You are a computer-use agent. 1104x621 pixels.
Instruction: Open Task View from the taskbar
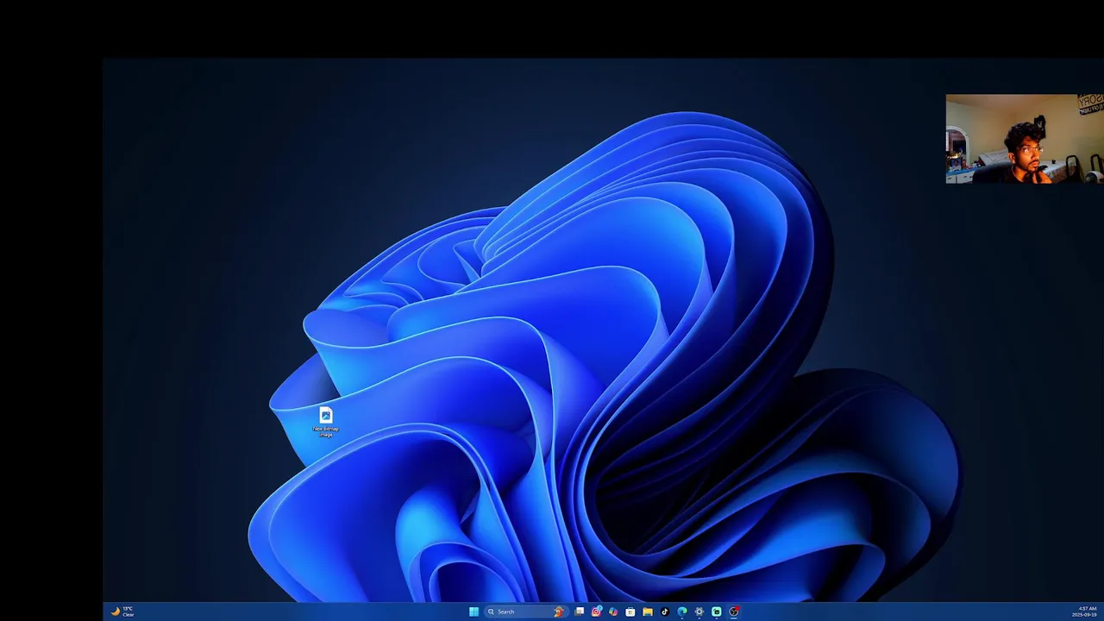[x=580, y=612]
